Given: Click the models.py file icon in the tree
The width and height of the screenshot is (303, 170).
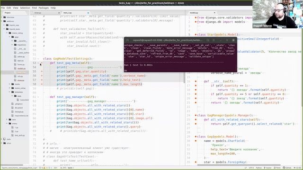Looking at the screenshot, I should pyautogui.click(x=15, y=68).
